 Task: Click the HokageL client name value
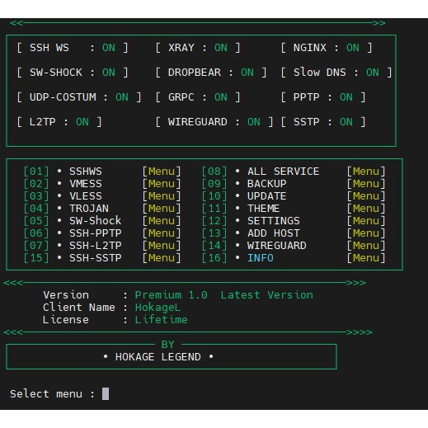pos(158,308)
